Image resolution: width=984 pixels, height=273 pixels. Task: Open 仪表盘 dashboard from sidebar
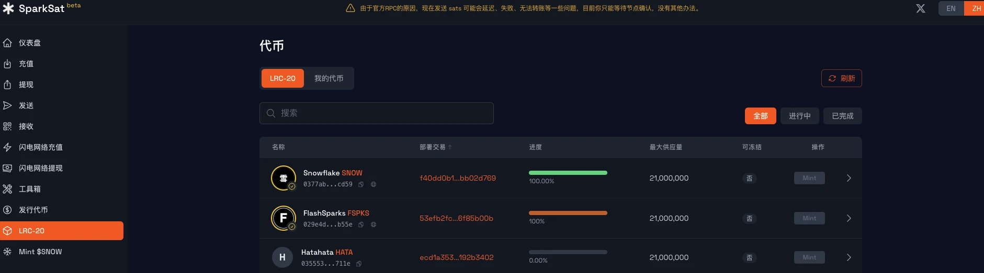[30, 43]
